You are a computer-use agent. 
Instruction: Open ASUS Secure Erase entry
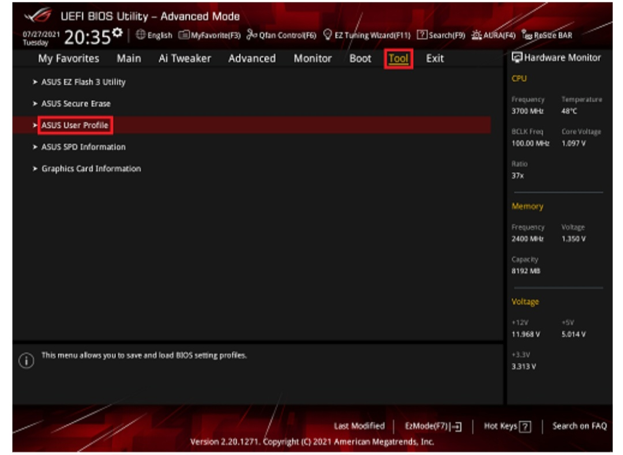(x=76, y=104)
